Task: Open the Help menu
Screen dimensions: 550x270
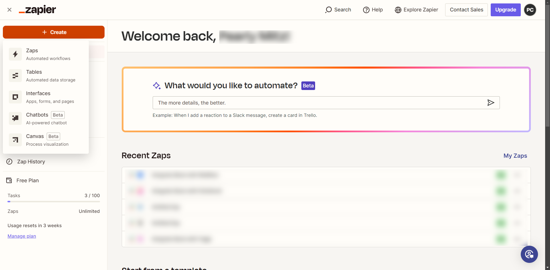Action: [x=373, y=10]
